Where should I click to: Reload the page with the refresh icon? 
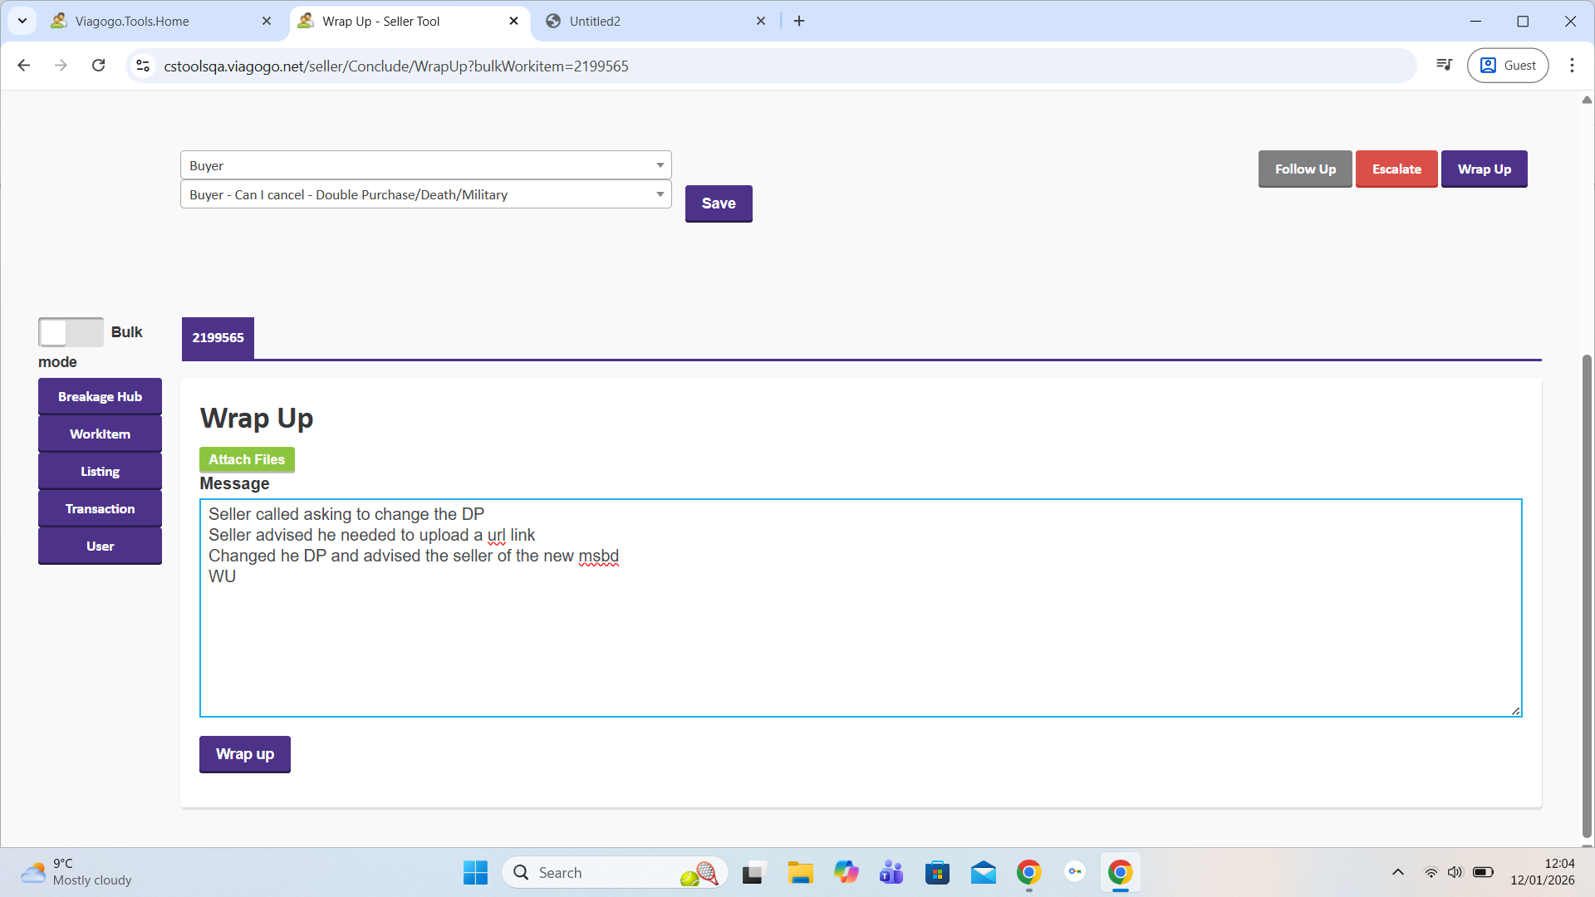pyautogui.click(x=98, y=66)
